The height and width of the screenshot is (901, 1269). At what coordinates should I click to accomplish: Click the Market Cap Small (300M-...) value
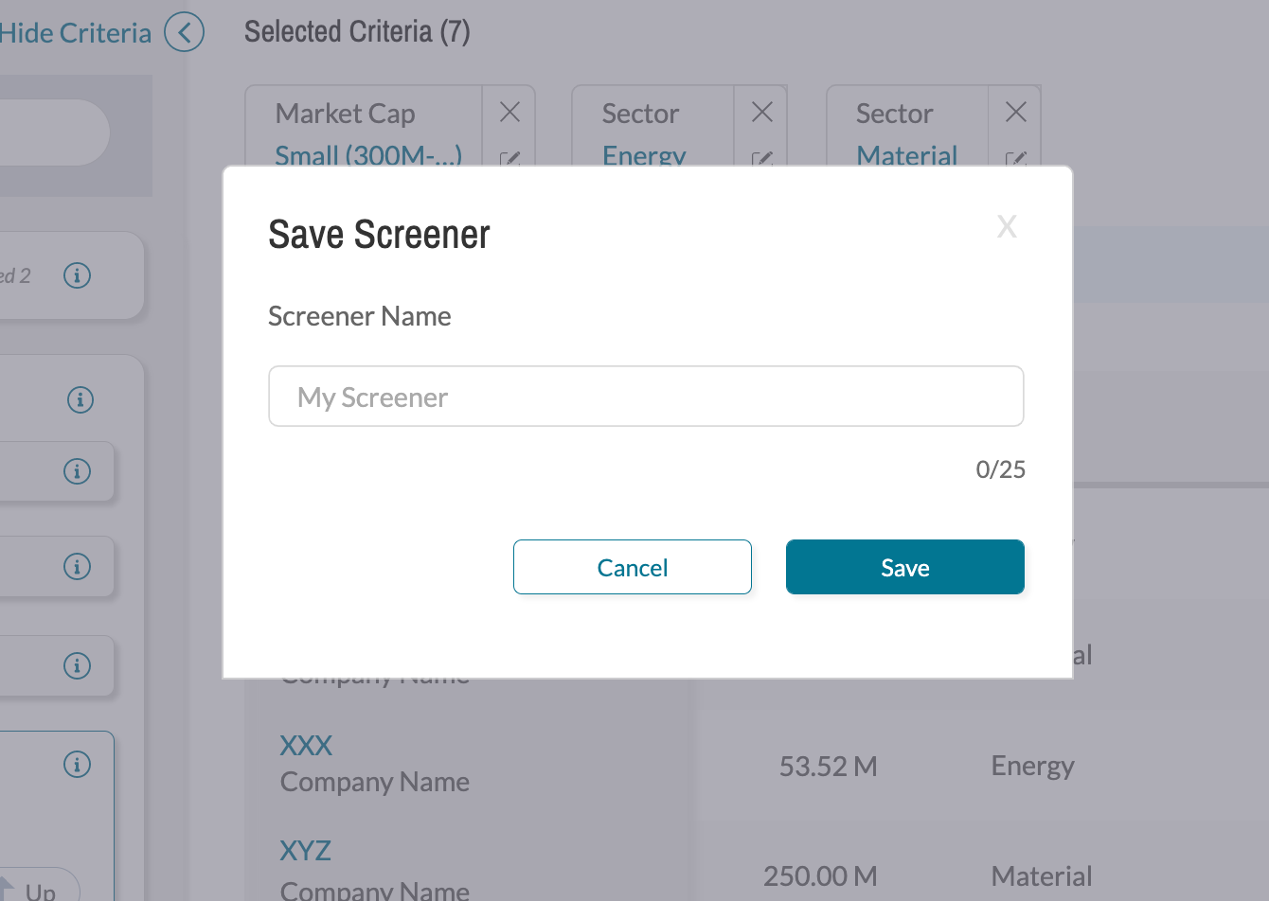(368, 155)
